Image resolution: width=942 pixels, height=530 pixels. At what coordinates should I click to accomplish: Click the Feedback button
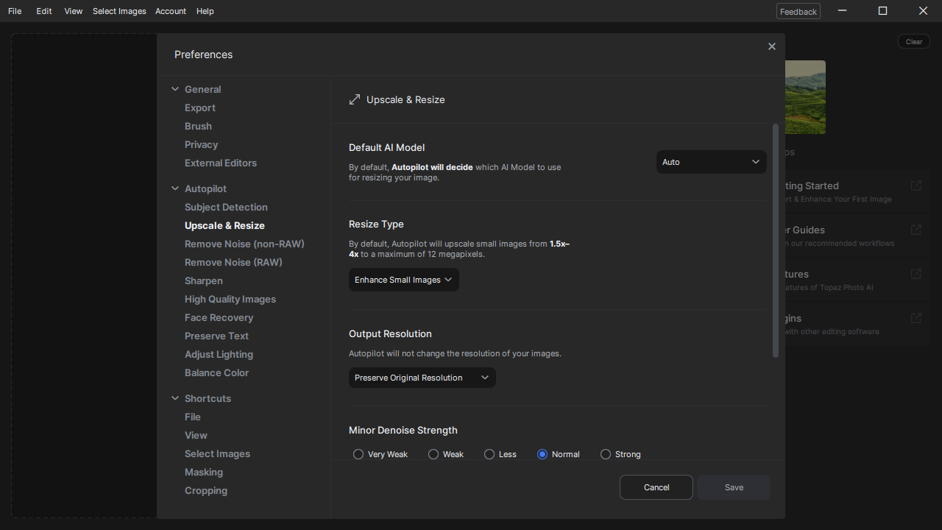(798, 11)
